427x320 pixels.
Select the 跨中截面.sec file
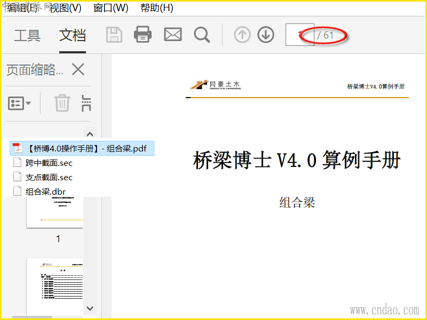(49, 163)
